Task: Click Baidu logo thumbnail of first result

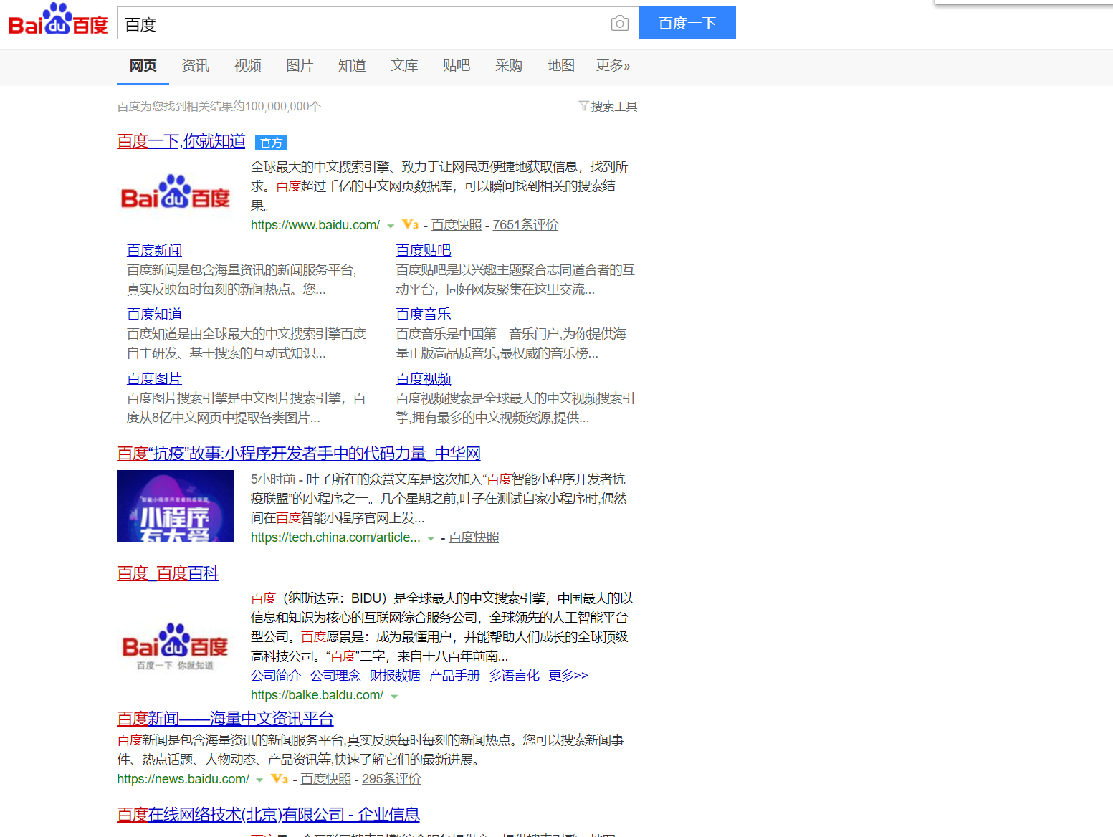Action: coord(176,193)
